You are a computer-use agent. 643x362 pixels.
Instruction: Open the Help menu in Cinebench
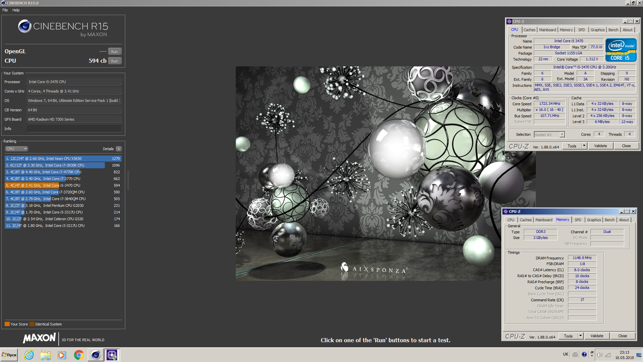(x=16, y=10)
